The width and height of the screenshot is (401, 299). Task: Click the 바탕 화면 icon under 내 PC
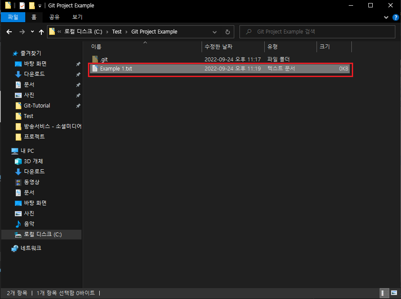coord(18,203)
